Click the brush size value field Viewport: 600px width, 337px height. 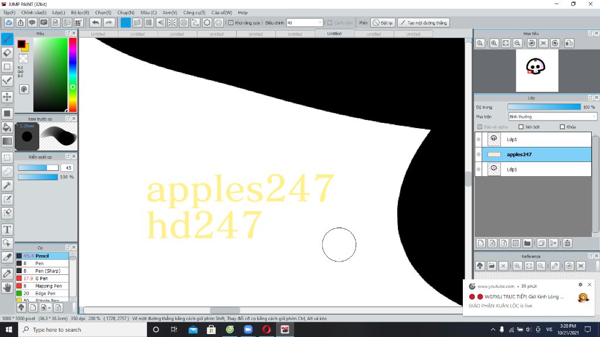(x=68, y=168)
